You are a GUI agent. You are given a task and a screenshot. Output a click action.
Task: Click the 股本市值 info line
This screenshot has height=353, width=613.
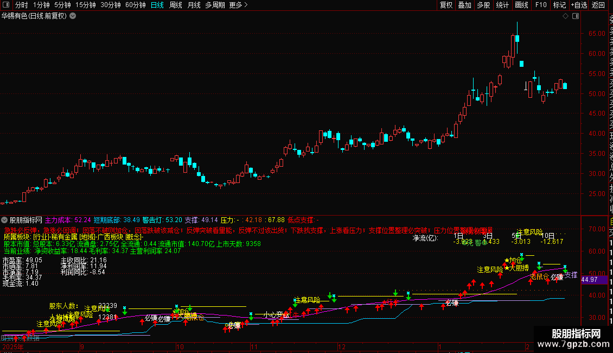[x=132, y=244]
